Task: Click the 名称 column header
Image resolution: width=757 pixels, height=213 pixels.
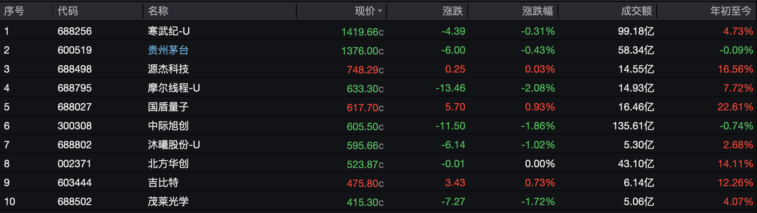Action: click(158, 11)
